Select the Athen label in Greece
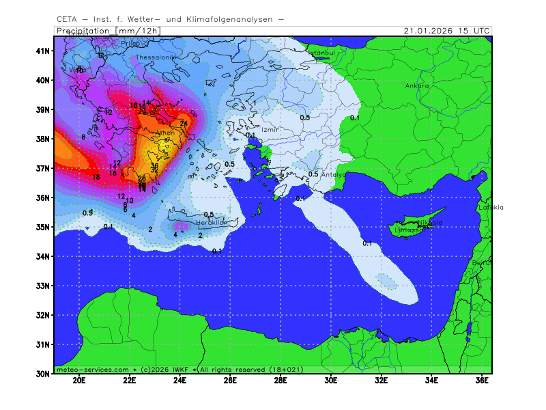546x410 pixels. click(164, 133)
